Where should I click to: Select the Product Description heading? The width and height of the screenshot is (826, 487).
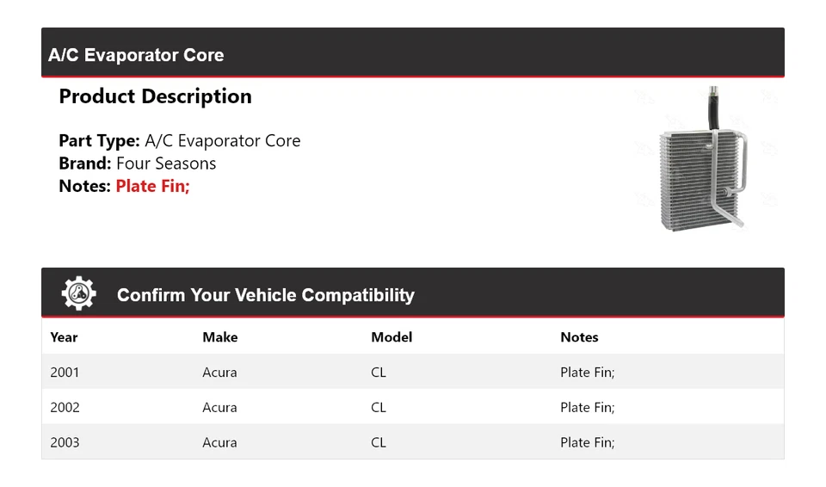[155, 96]
